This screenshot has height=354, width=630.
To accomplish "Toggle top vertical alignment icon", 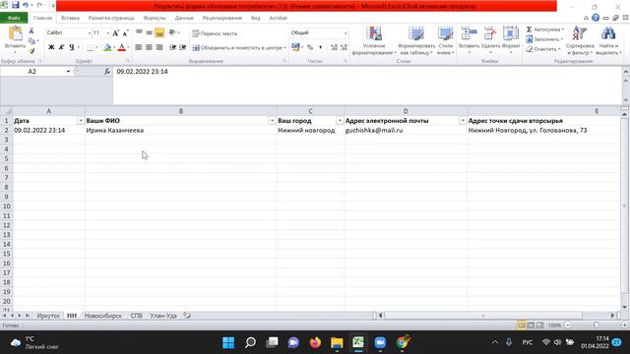I will click(139, 32).
